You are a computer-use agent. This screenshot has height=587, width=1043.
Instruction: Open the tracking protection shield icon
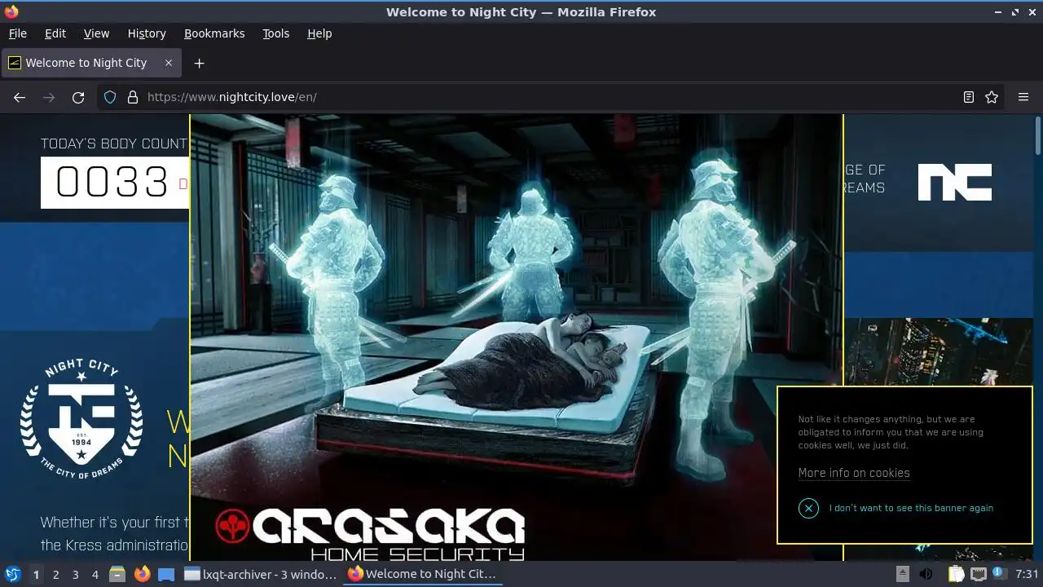pyautogui.click(x=110, y=97)
